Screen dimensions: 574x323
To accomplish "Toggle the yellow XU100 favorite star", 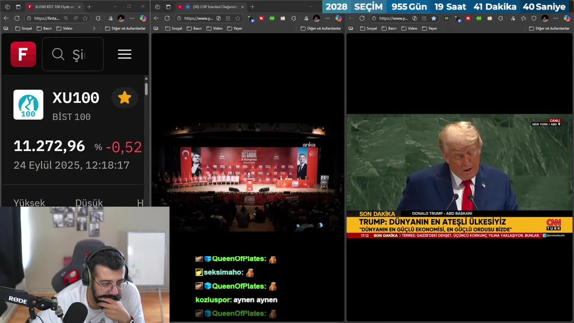I will click(125, 97).
